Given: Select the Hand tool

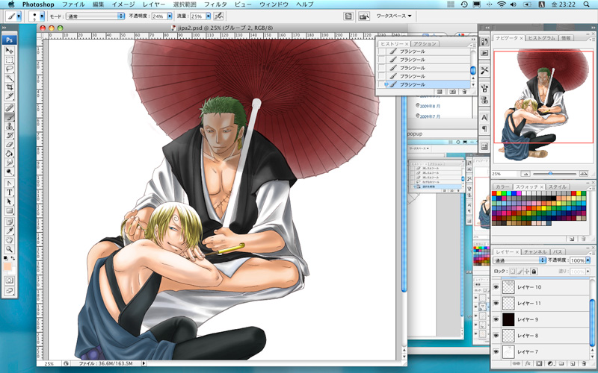Looking at the screenshot, I should 10,240.
